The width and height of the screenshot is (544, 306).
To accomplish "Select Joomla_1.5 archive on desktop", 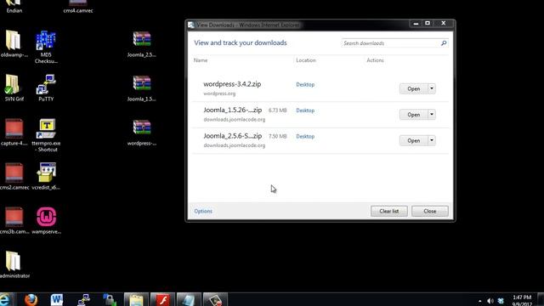I will [142, 88].
